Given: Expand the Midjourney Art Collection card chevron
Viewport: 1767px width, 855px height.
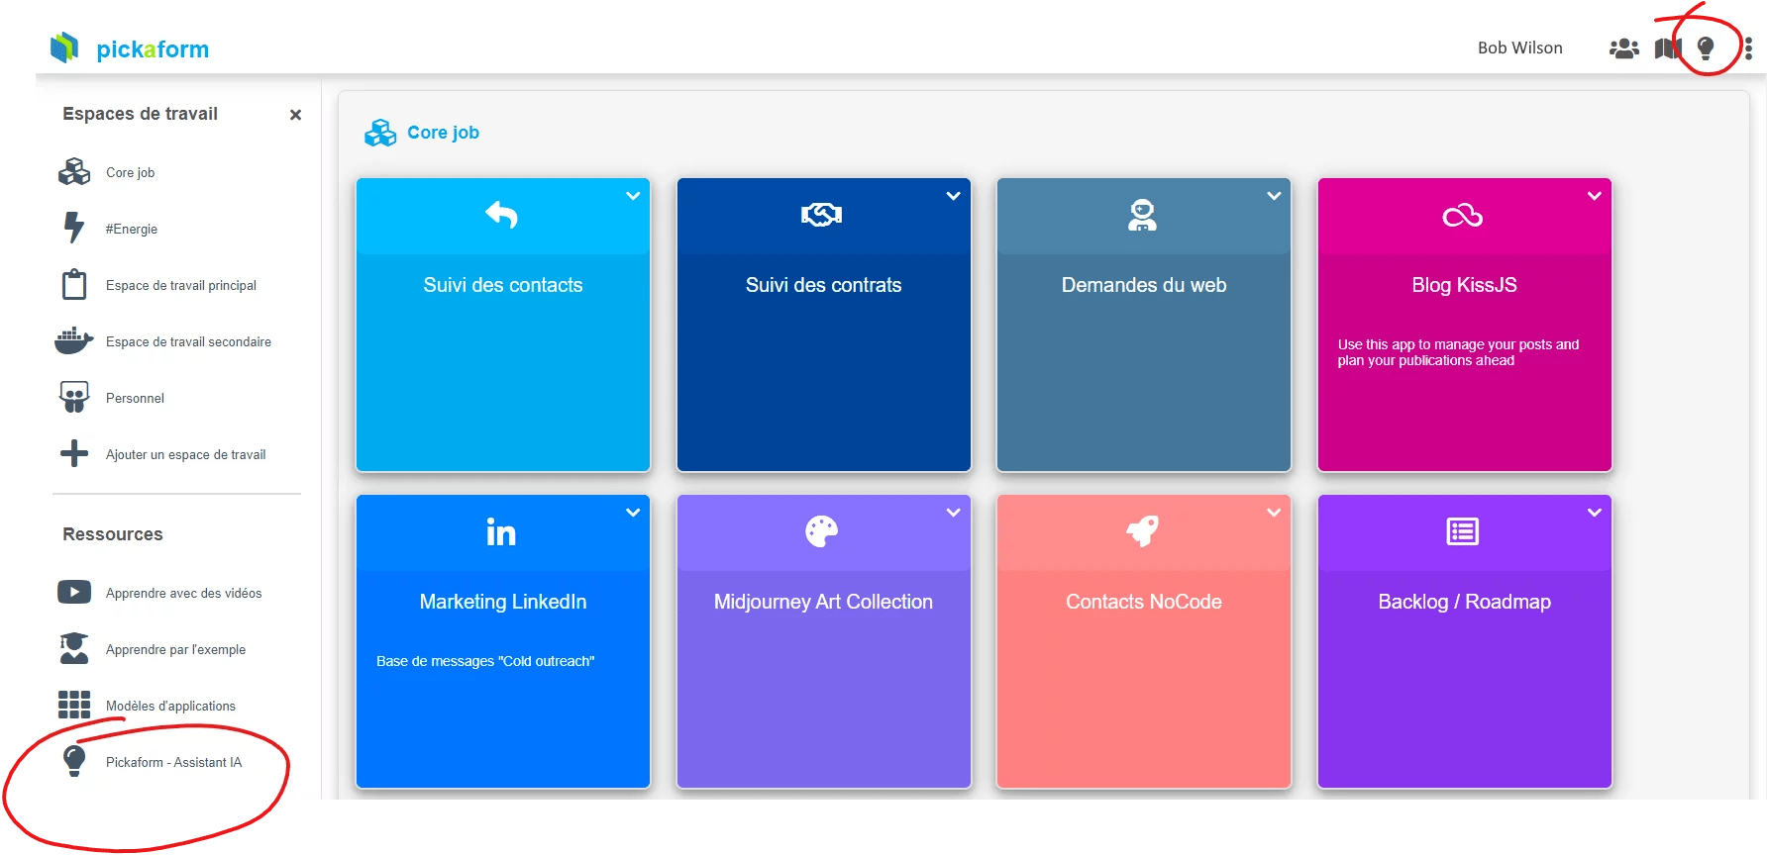Looking at the screenshot, I should pyautogui.click(x=953, y=513).
